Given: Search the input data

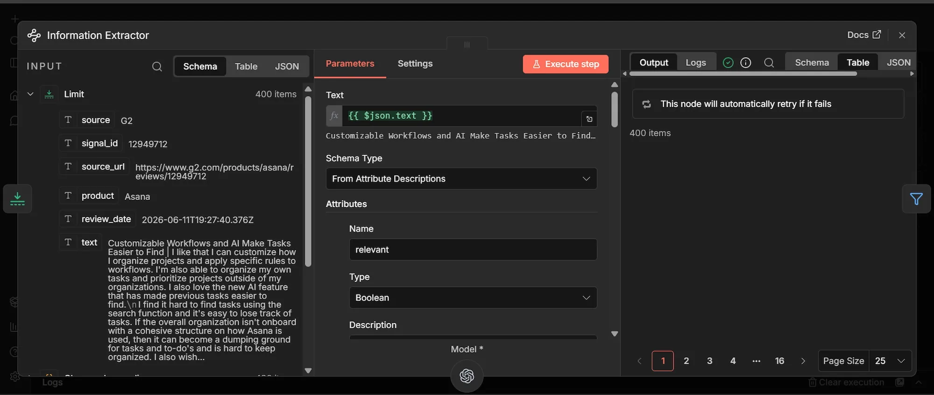Looking at the screenshot, I should [x=157, y=66].
